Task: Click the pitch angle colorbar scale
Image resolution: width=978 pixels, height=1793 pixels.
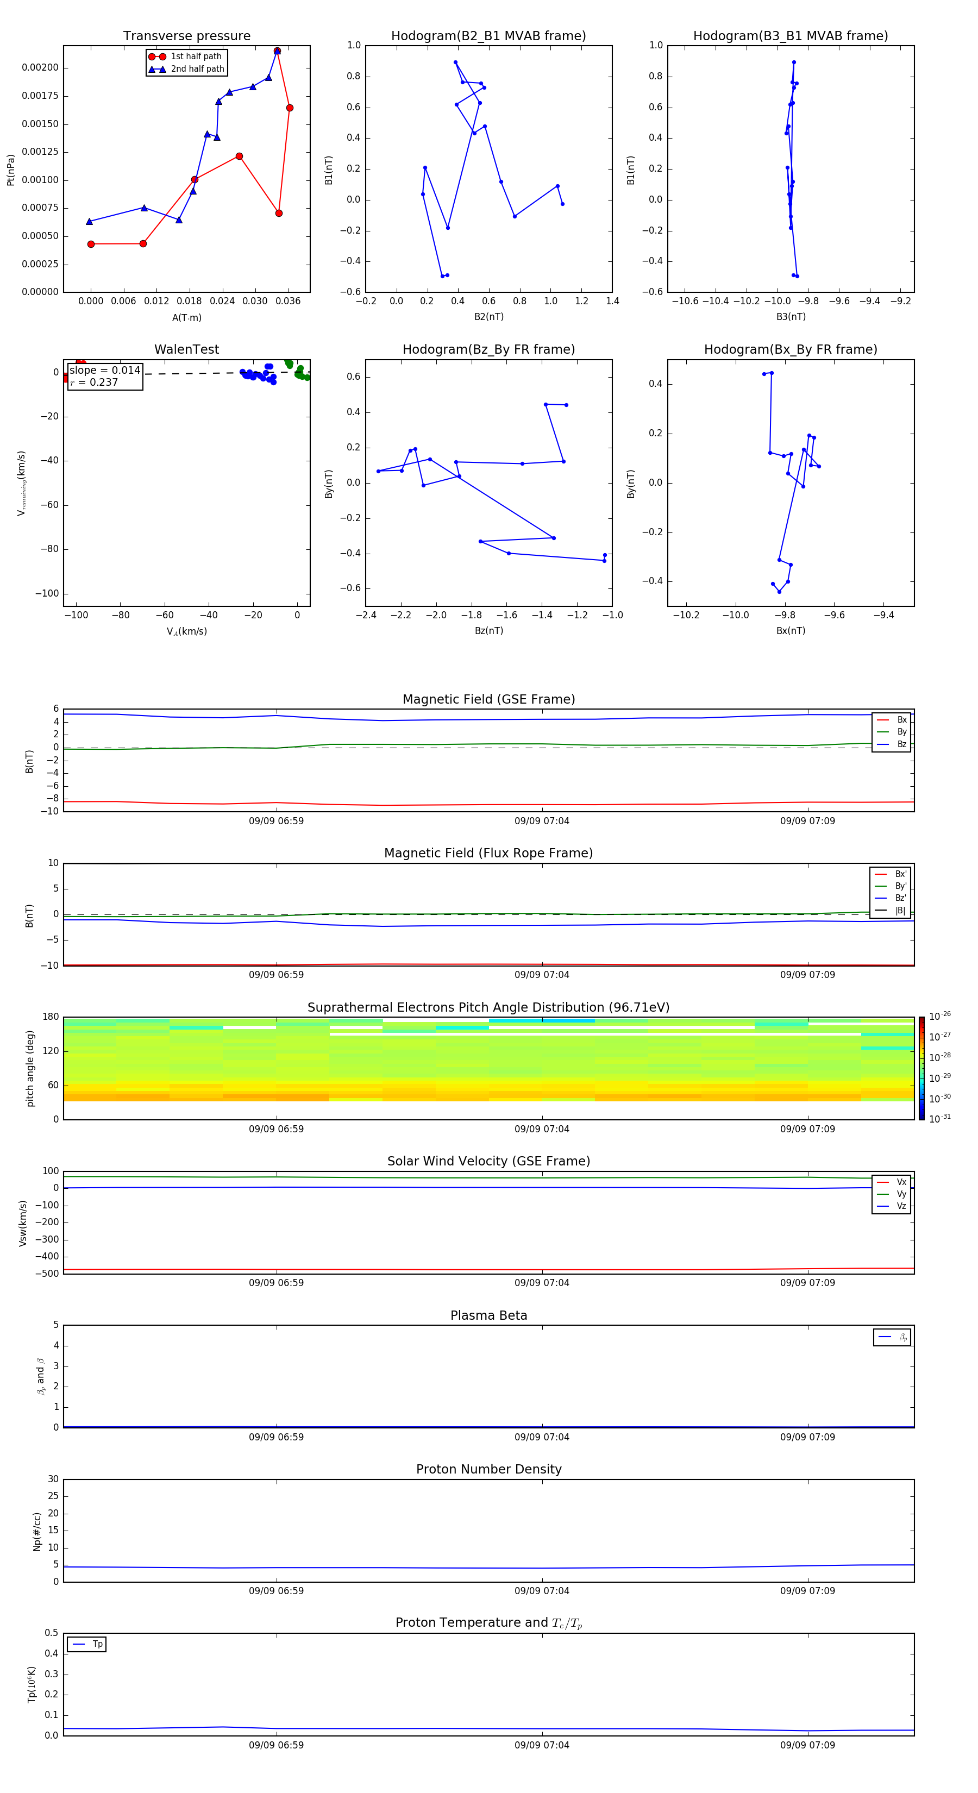Action: pyautogui.click(x=921, y=1068)
